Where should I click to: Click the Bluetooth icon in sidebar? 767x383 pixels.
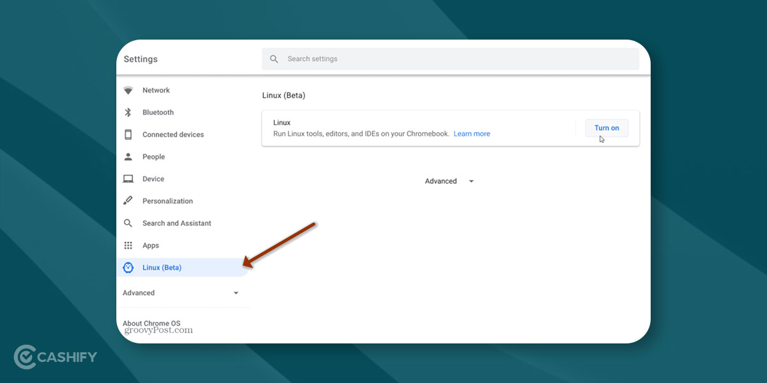pyautogui.click(x=128, y=112)
